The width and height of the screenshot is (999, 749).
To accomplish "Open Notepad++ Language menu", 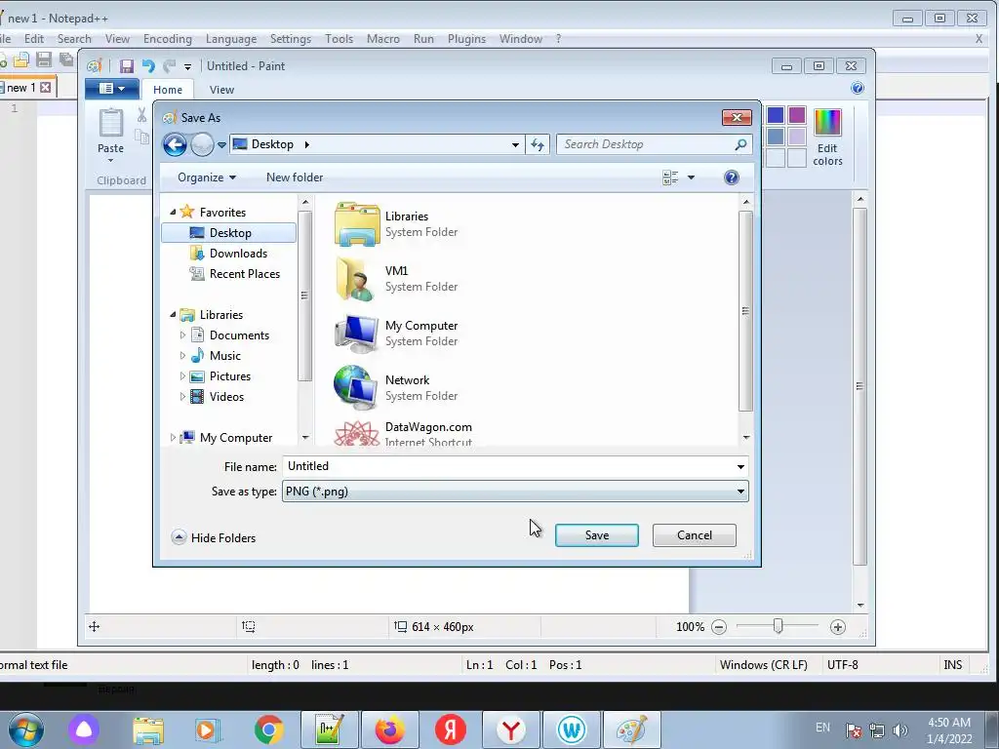I will pos(231,39).
